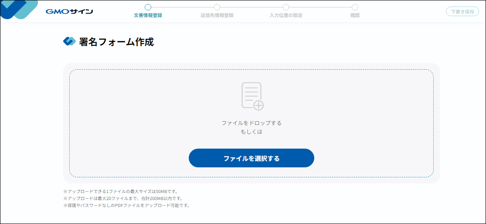
Task: Select the 入力位置の設定 step label
Action: (x=286, y=16)
